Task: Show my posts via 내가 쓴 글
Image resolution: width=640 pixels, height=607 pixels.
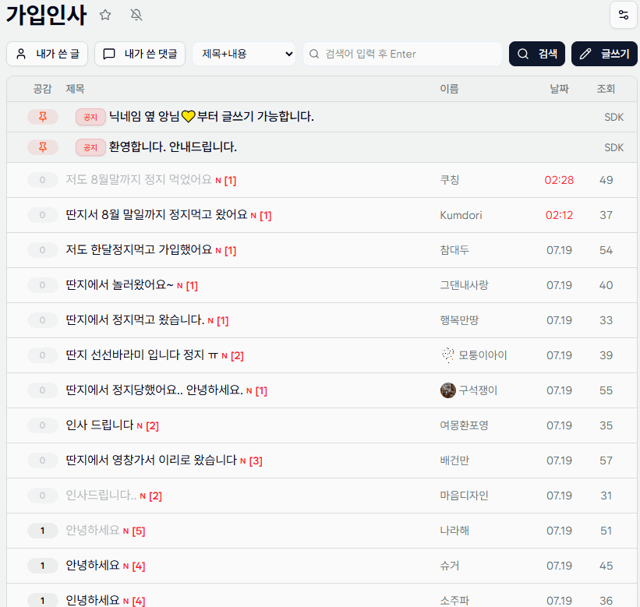Action: pyautogui.click(x=48, y=54)
